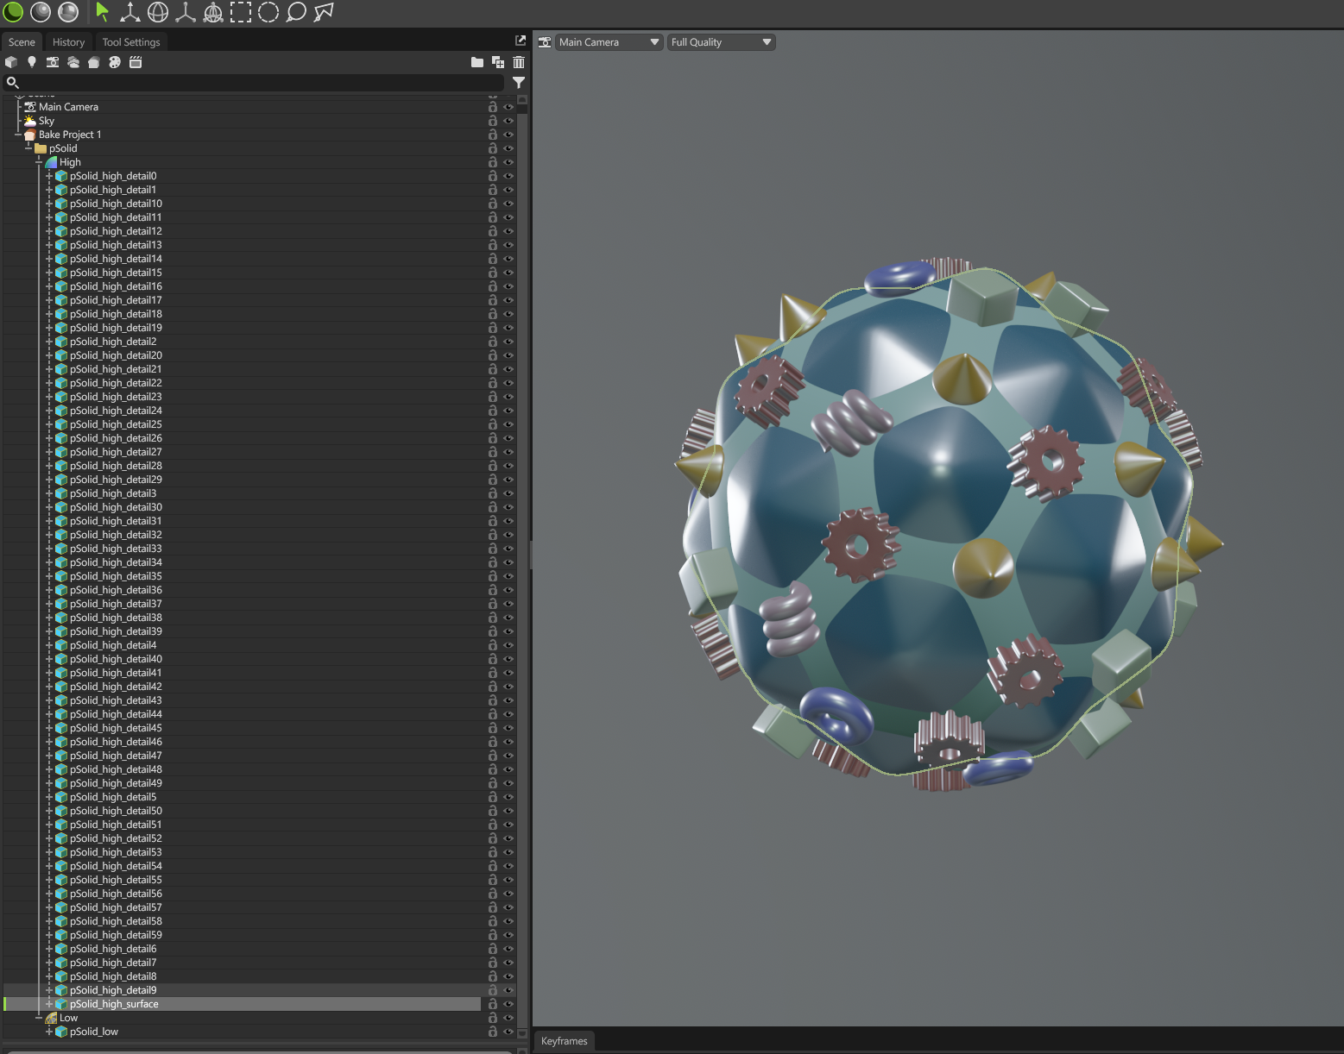
Task: Open the Tool Settings tab
Action: [x=131, y=42]
